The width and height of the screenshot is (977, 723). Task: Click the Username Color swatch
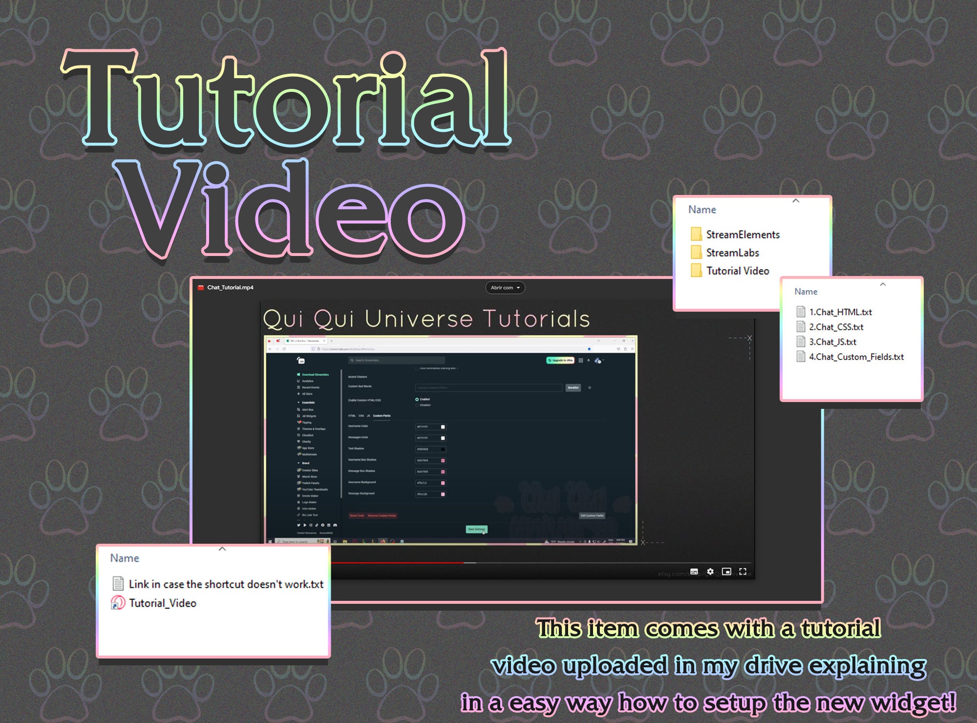[x=443, y=427]
